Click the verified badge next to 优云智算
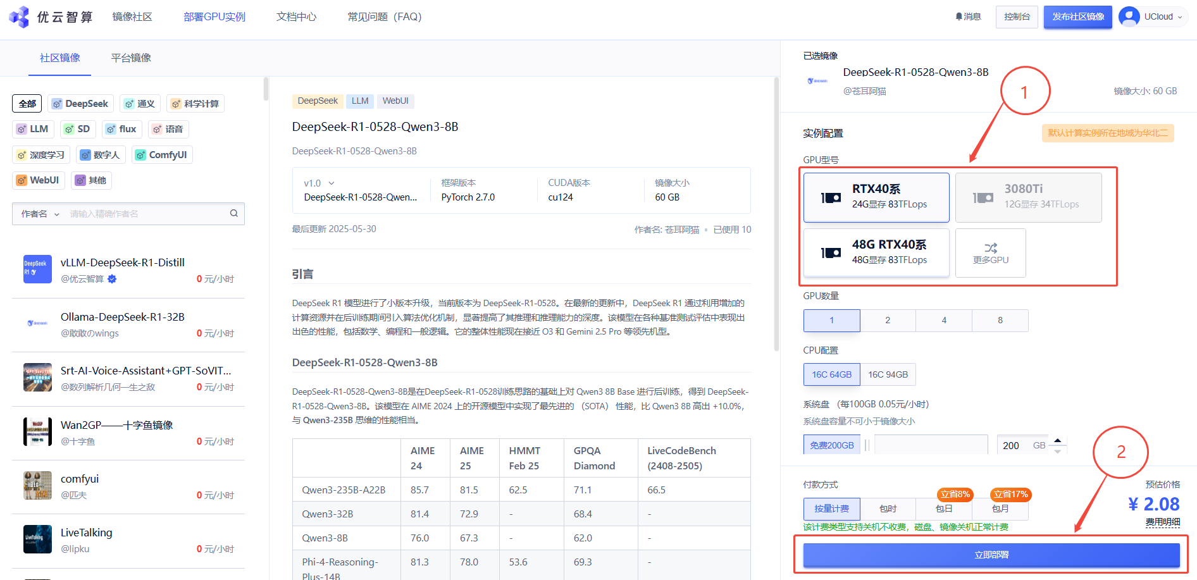This screenshot has width=1197, height=580. coord(112,279)
